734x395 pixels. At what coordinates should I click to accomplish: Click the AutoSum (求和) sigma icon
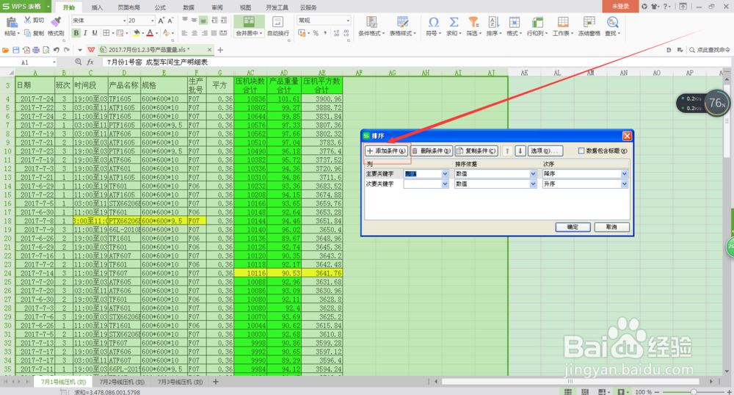(x=454, y=22)
